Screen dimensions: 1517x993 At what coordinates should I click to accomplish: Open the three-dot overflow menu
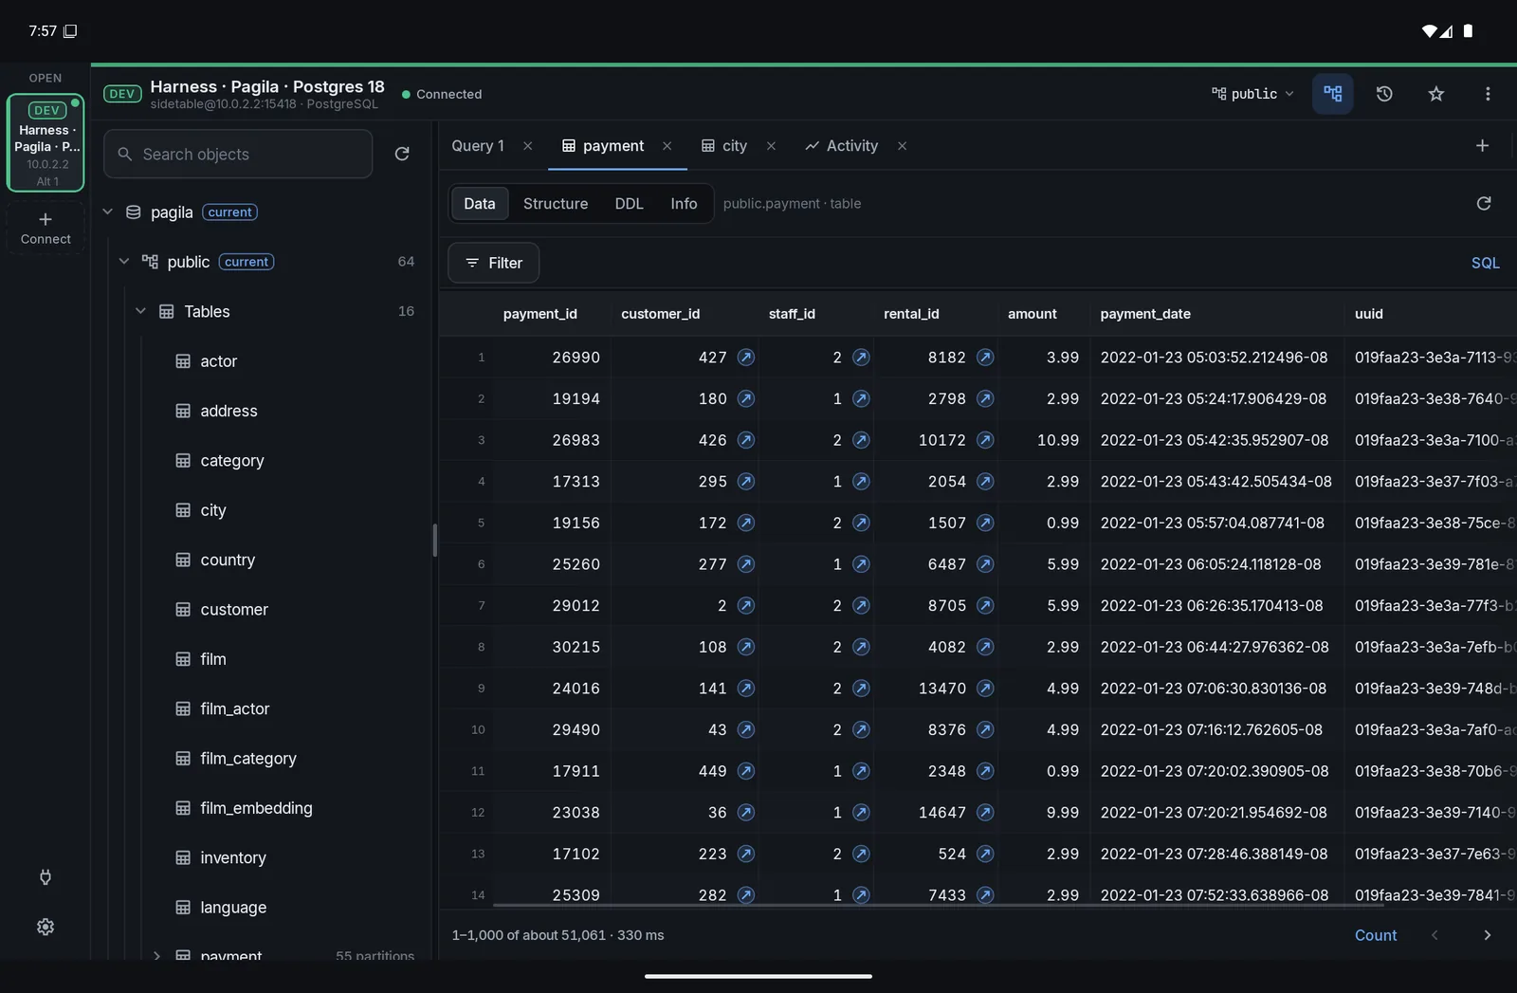click(x=1488, y=94)
